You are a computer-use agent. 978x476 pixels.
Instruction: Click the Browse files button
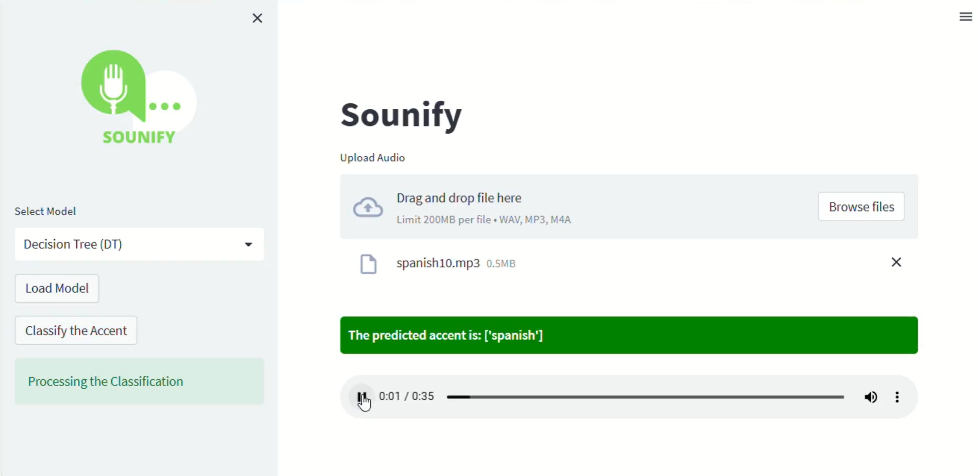[861, 207]
